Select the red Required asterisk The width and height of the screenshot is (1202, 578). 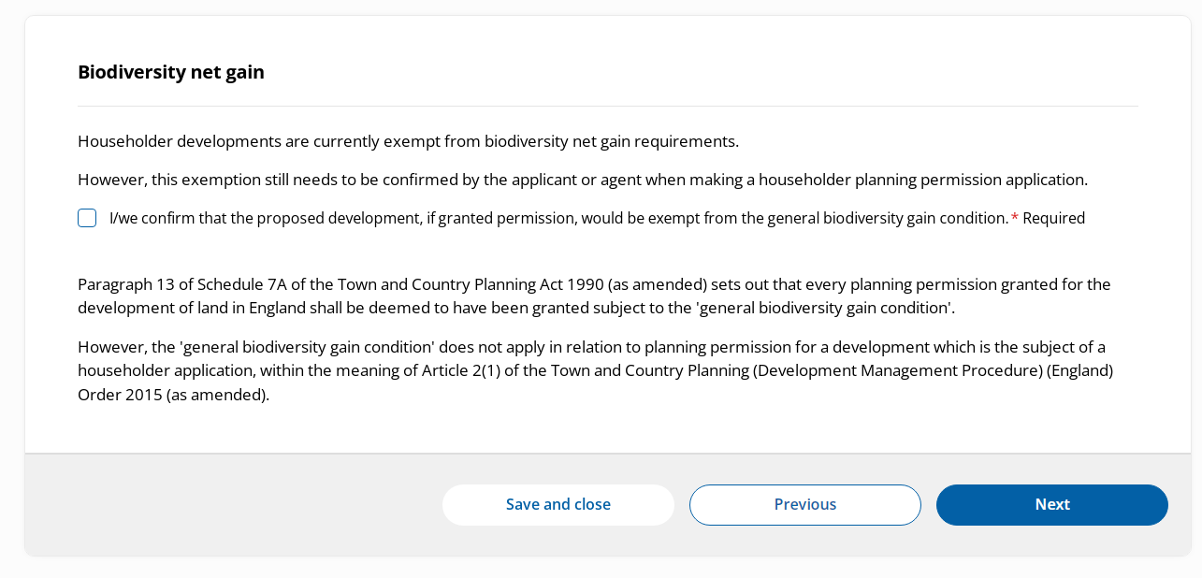pyautogui.click(x=1015, y=217)
